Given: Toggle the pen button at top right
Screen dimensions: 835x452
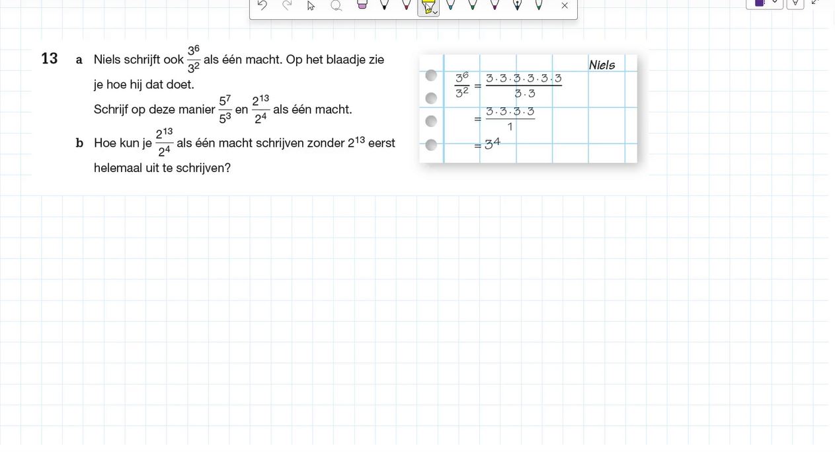Looking at the screenshot, I should coord(795,3).
